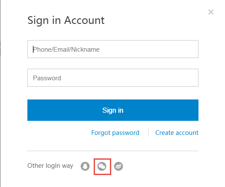Log in using the chat bubbles icon
225x187 pixels.
pyautogui.click(x=102, y=167)
